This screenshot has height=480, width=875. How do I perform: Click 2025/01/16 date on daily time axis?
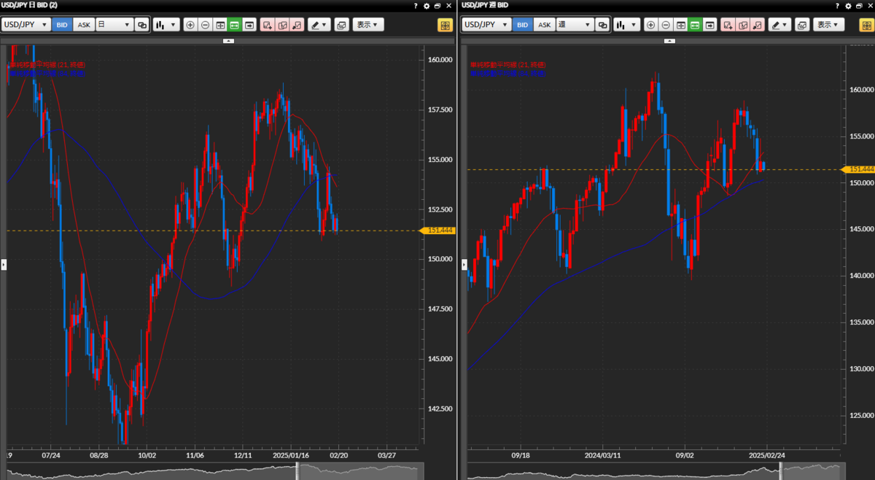tap(290, 454)
